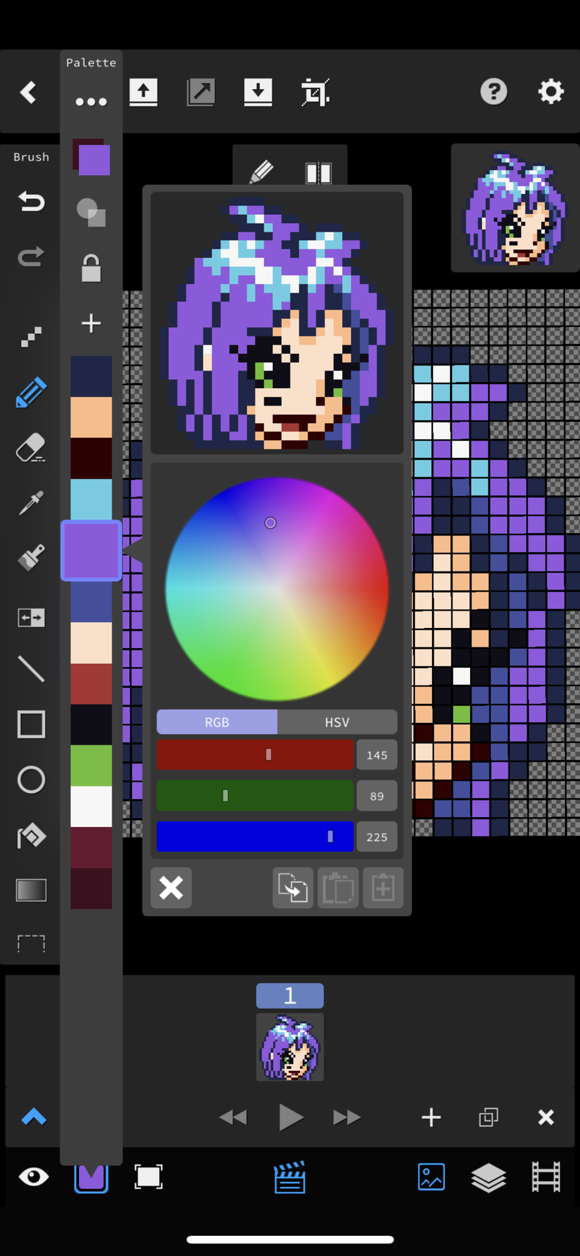Viewport: 580px width, 1256px height.
Task: Tap the pencil icon tab above popup
Action: (261, 171)
